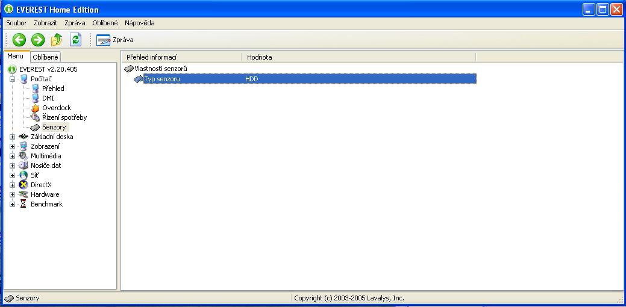Click the Up folder toolbar icon
Viewport: 626px width, 307px height.
coord(57,40)
